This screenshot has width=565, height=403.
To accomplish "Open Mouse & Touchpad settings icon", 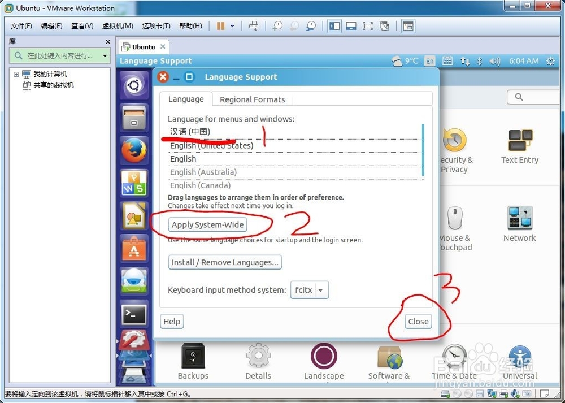I will coord(455,228).
